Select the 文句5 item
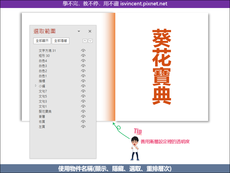The image size is (230, 173). point(43,96)
